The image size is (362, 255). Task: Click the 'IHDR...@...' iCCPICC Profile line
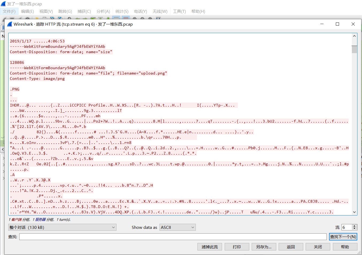pos(124,105)
